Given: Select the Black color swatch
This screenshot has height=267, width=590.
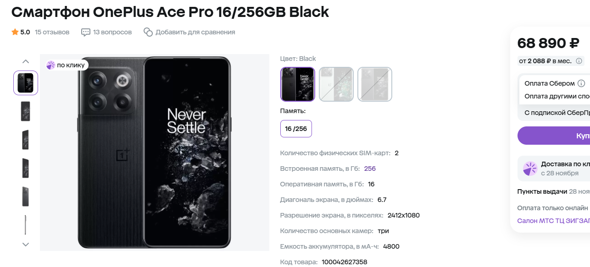Looking at the screenshot, I should pyautogui.click(x=298, y=84).
